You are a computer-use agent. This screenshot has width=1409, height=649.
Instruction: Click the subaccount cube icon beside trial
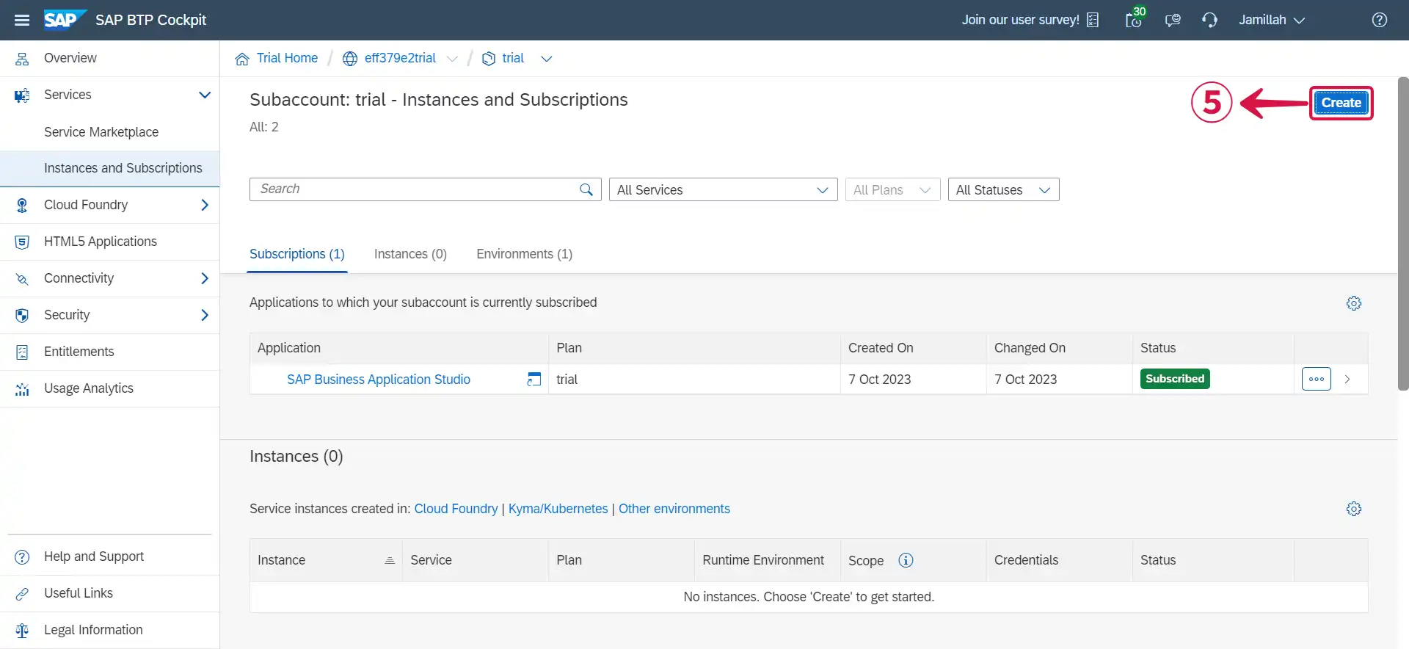pos(489,59)
